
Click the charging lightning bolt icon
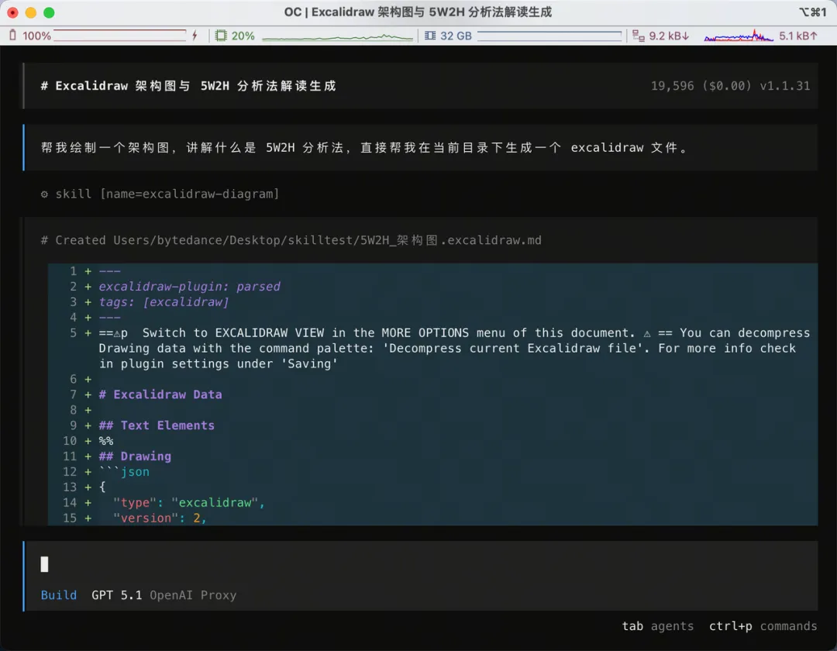tap(195, 36)
